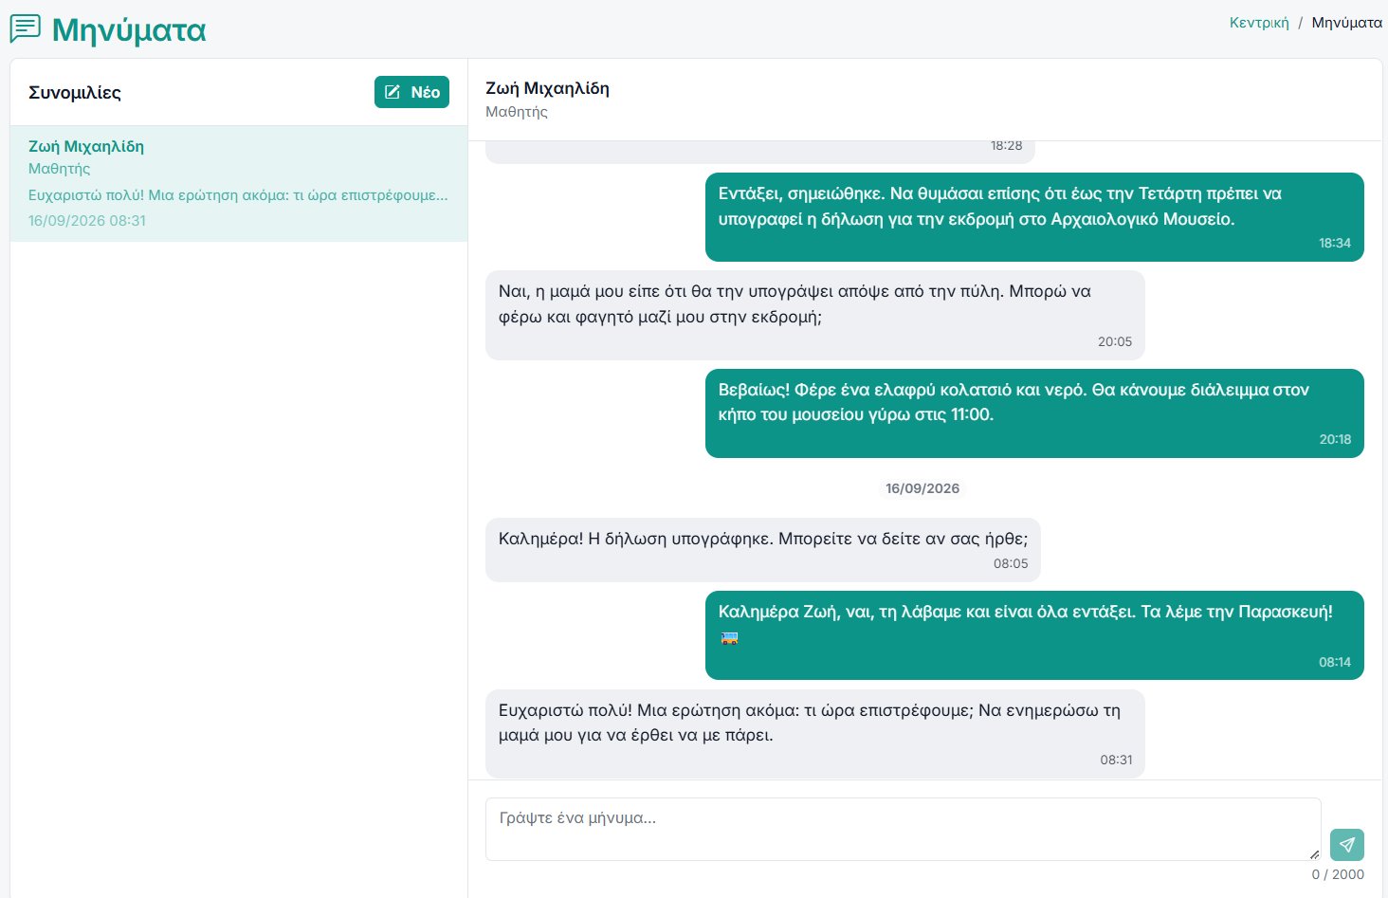The width and height of the screenshot is (1388, 898).
Task: Go to the Κεντρική breadcrumb link
Action: point(1259,23)
